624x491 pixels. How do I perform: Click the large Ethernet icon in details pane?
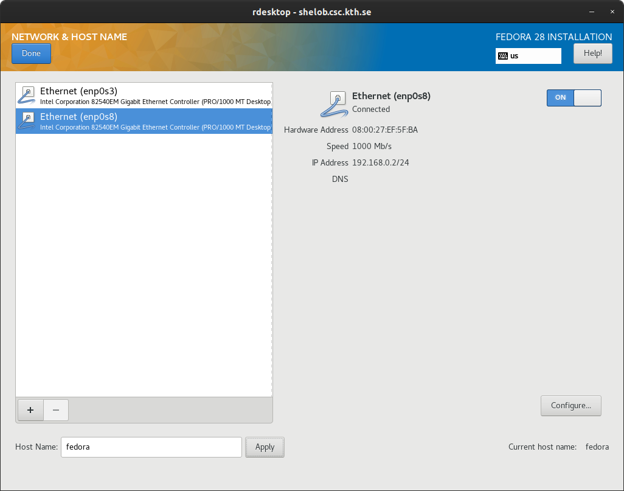pyautogui.click(x=335, y=104)
